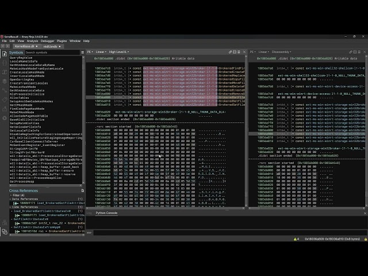Open the Types sidebar icon with braces

click(5, 63)
